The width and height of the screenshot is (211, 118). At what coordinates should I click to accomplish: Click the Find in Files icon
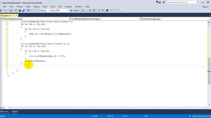click(83, 10)
